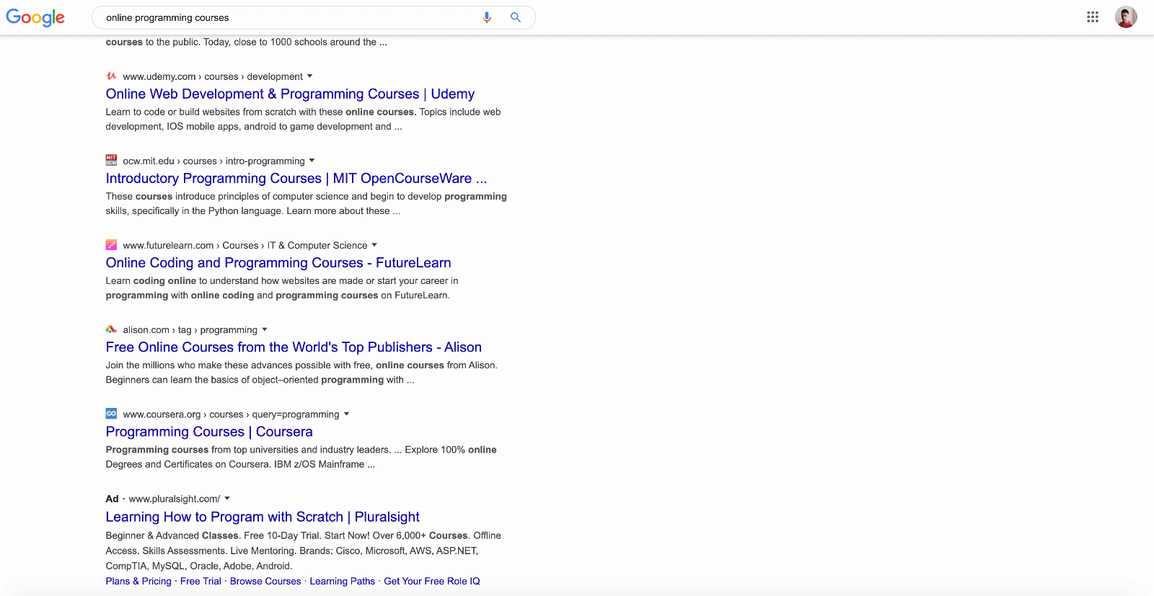1154x596 pixels.
Task: Click the MIT OCW favicon
Action: (x=111, y=160)
